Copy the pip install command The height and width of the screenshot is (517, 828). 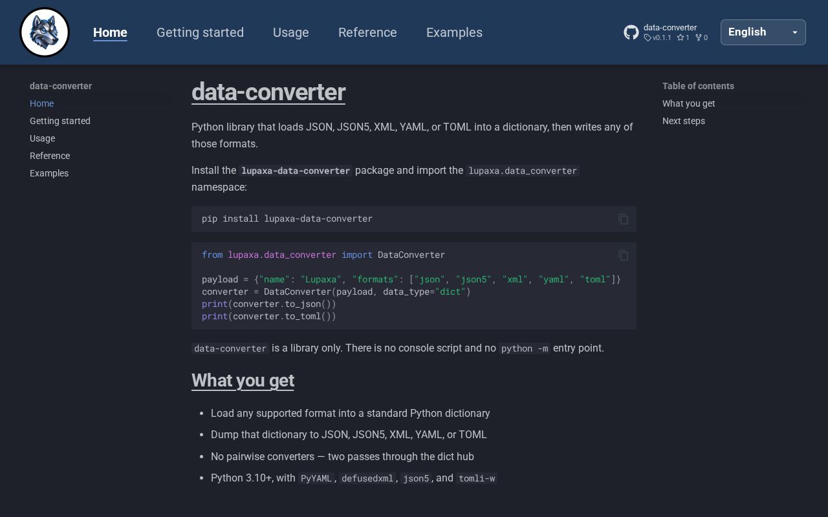click(x=623, y=219)
